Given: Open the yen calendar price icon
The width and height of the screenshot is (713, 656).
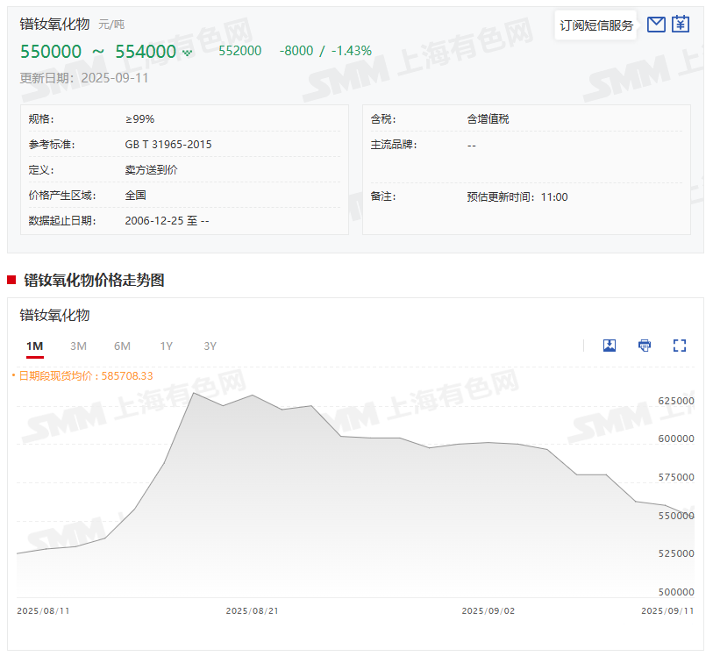Looking at the screenshot, I should [x=681, y=25].
